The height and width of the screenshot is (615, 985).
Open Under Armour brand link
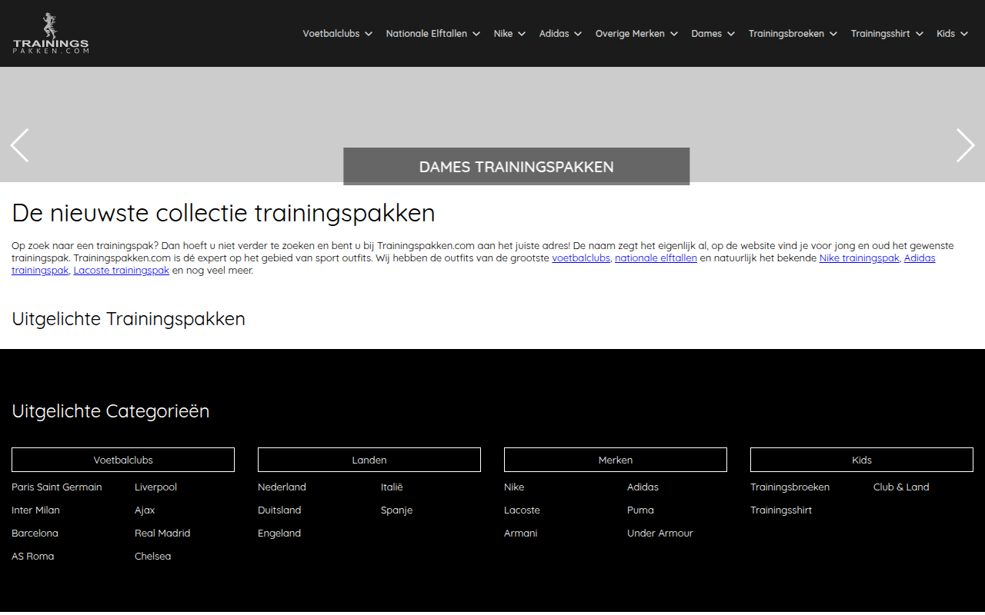point(660,534)
